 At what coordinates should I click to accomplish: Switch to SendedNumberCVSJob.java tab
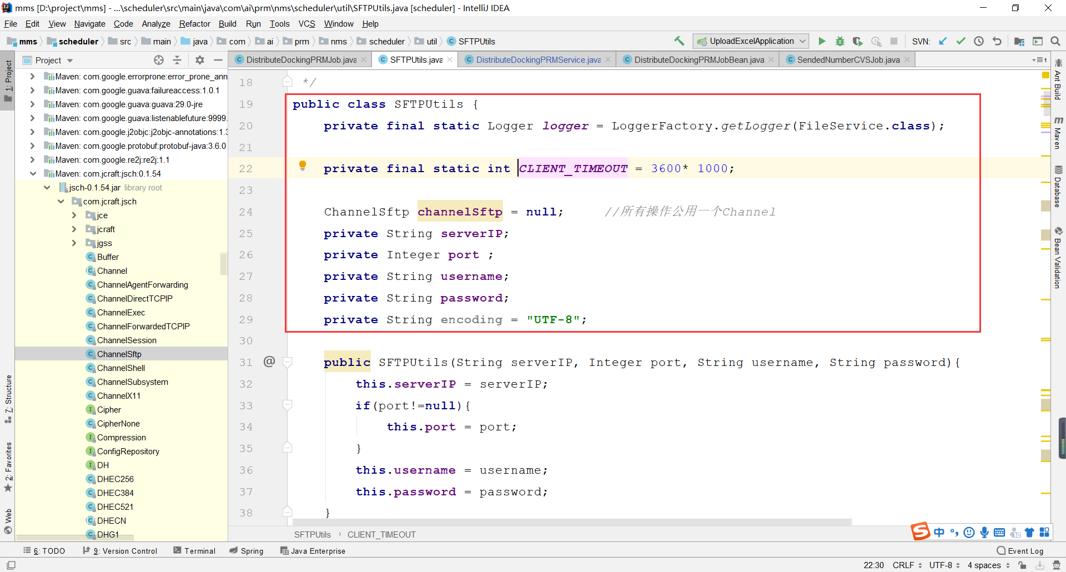848,60
